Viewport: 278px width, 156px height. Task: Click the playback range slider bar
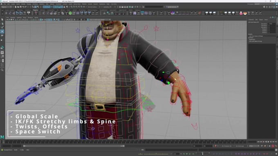74,146
